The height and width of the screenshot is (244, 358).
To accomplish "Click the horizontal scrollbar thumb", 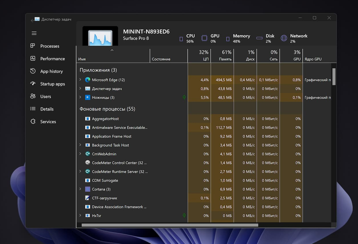I will 170,225.
